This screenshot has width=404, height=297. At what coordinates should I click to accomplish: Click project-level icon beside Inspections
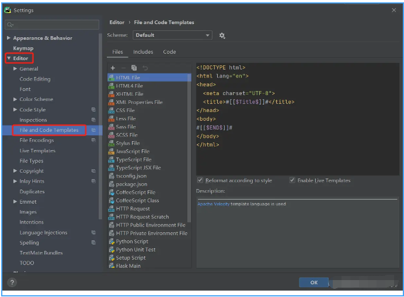(x=93, y=120)
